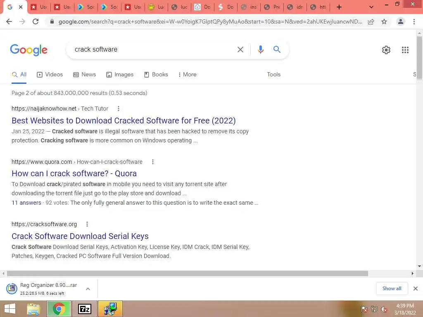Click the https://cracksoftware.org URL text
The width and height of the screenshot is (423, 317).
coord(44,224)
